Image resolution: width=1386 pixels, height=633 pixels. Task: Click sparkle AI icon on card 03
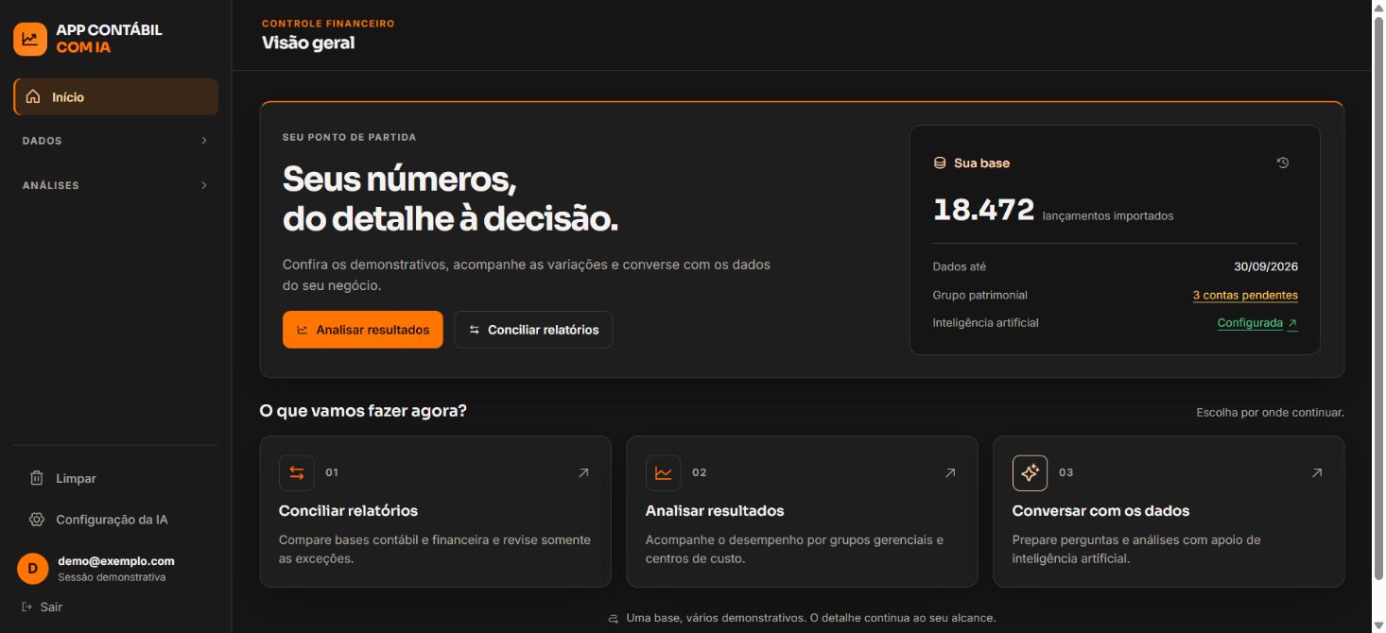[x=1031, y=472]
